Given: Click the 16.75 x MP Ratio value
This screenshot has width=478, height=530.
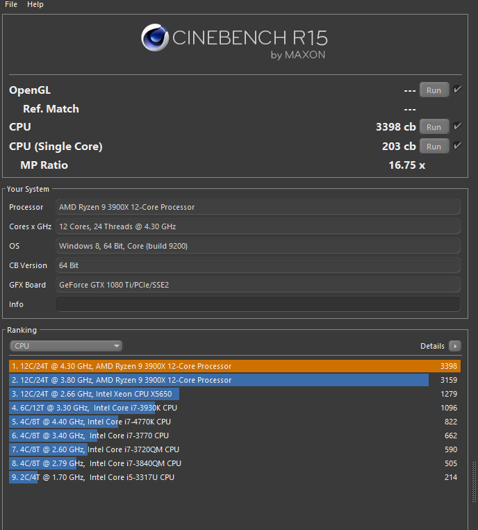Looking at the screenshot, I should (406, 165).
